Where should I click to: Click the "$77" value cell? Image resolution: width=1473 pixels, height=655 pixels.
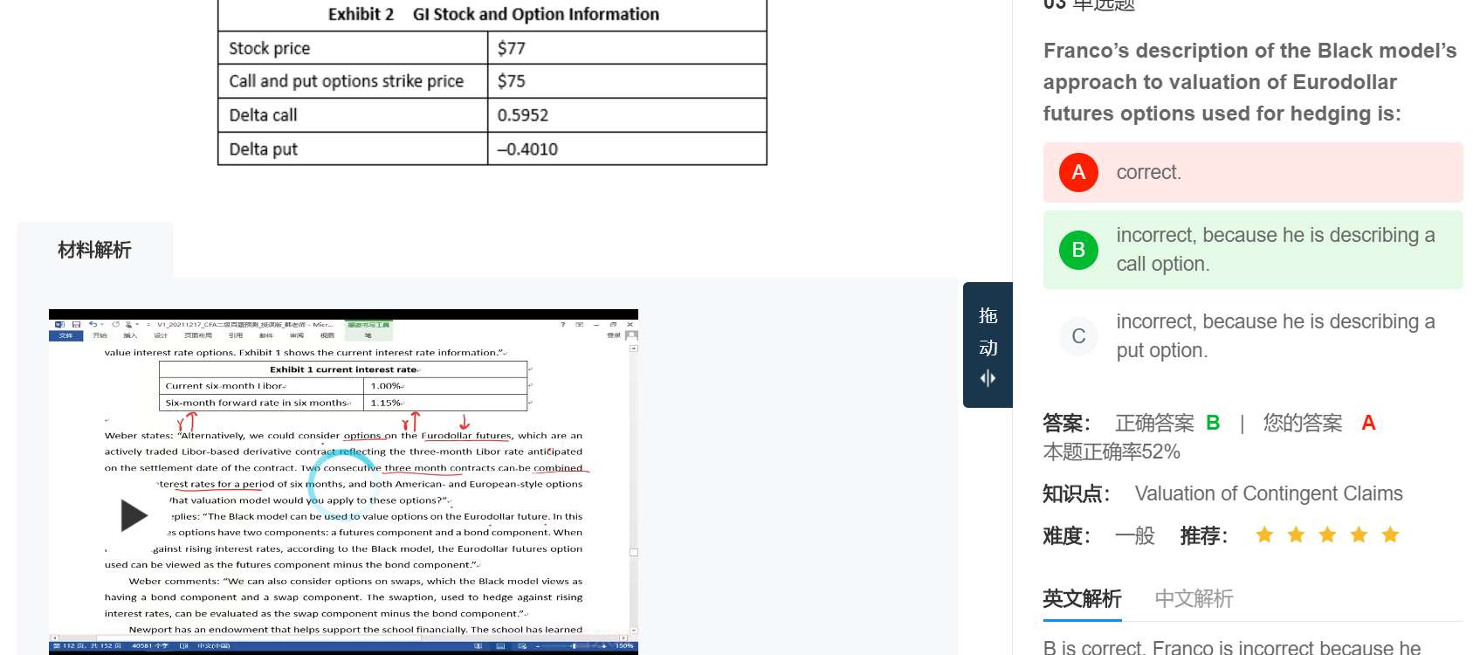(627, 48)
